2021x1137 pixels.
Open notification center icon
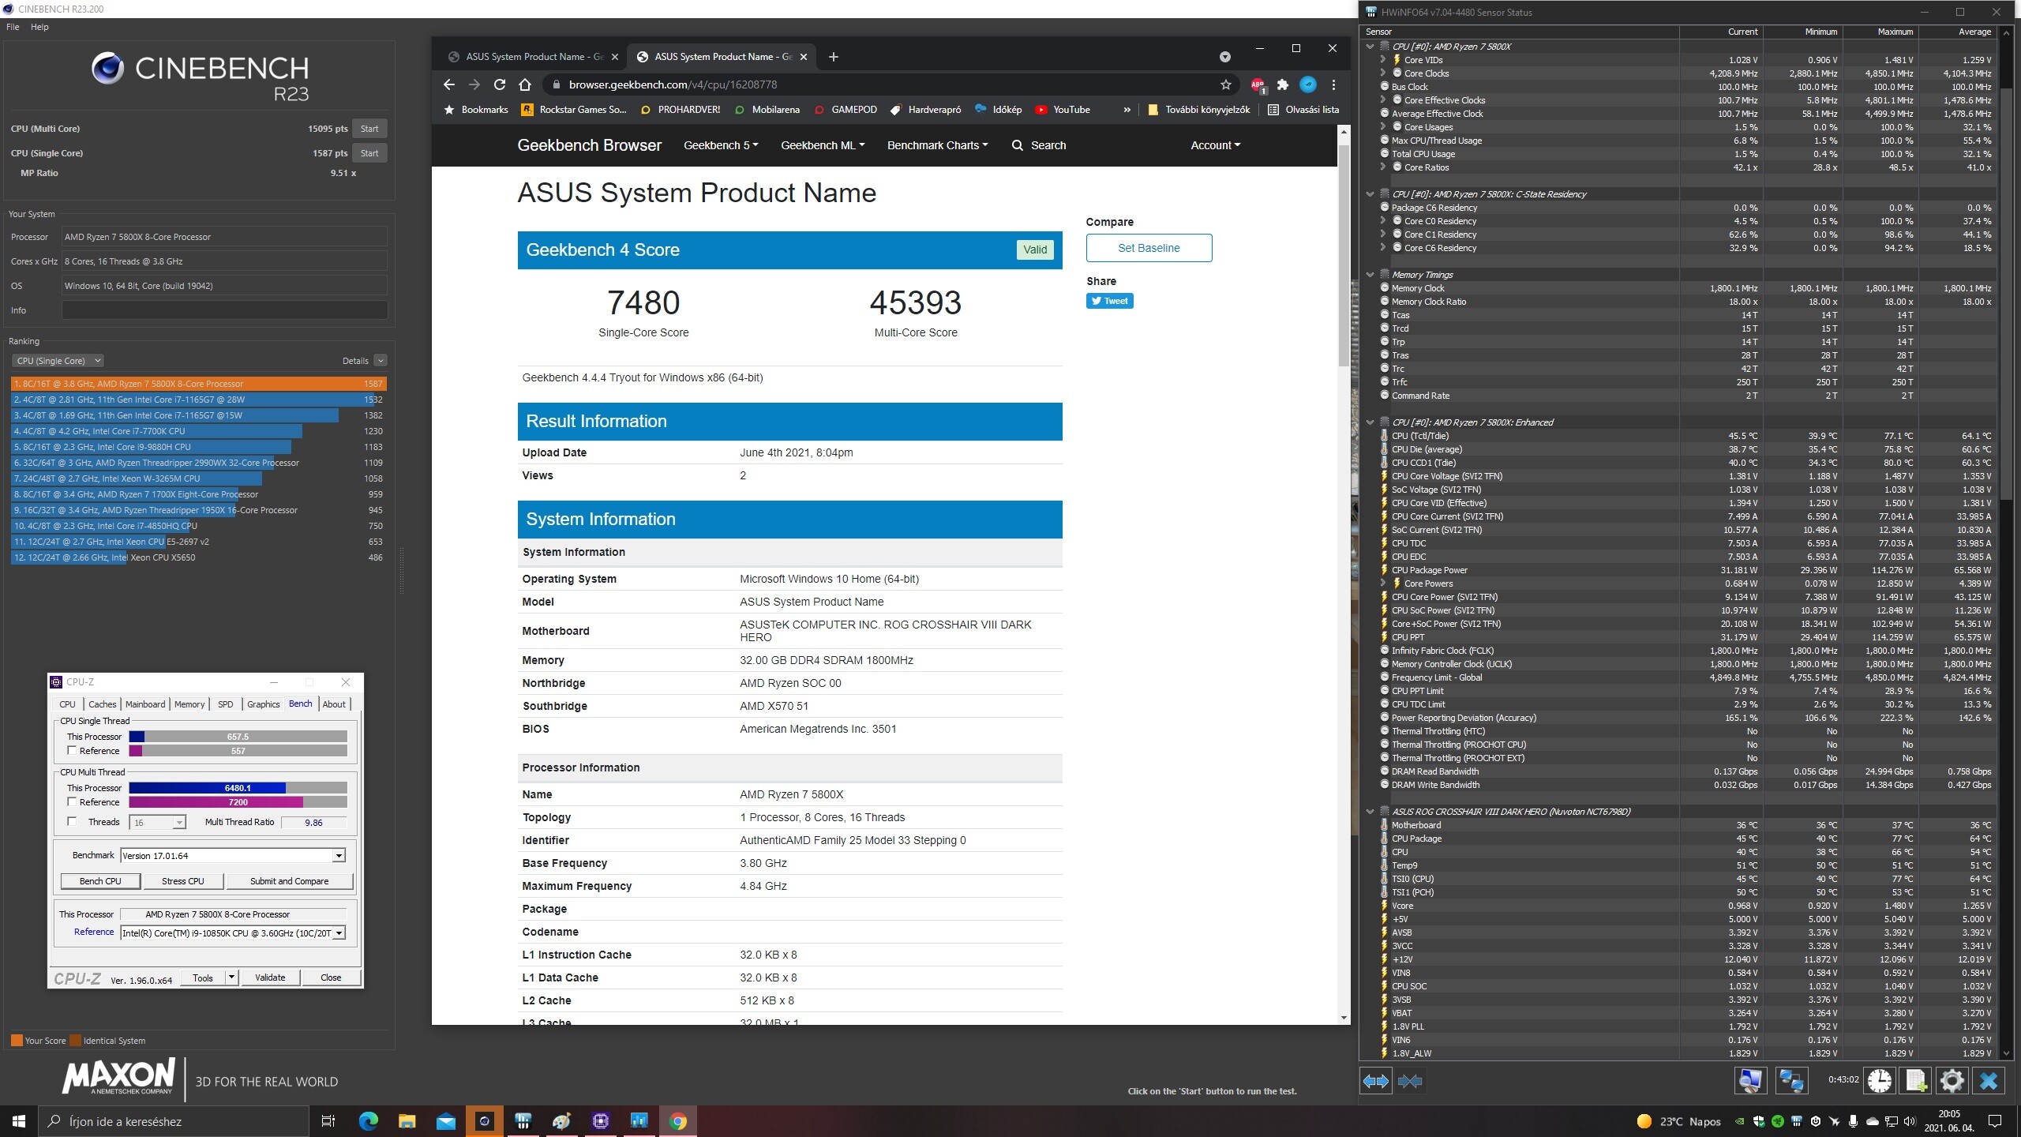[x=1994, y=1121]
